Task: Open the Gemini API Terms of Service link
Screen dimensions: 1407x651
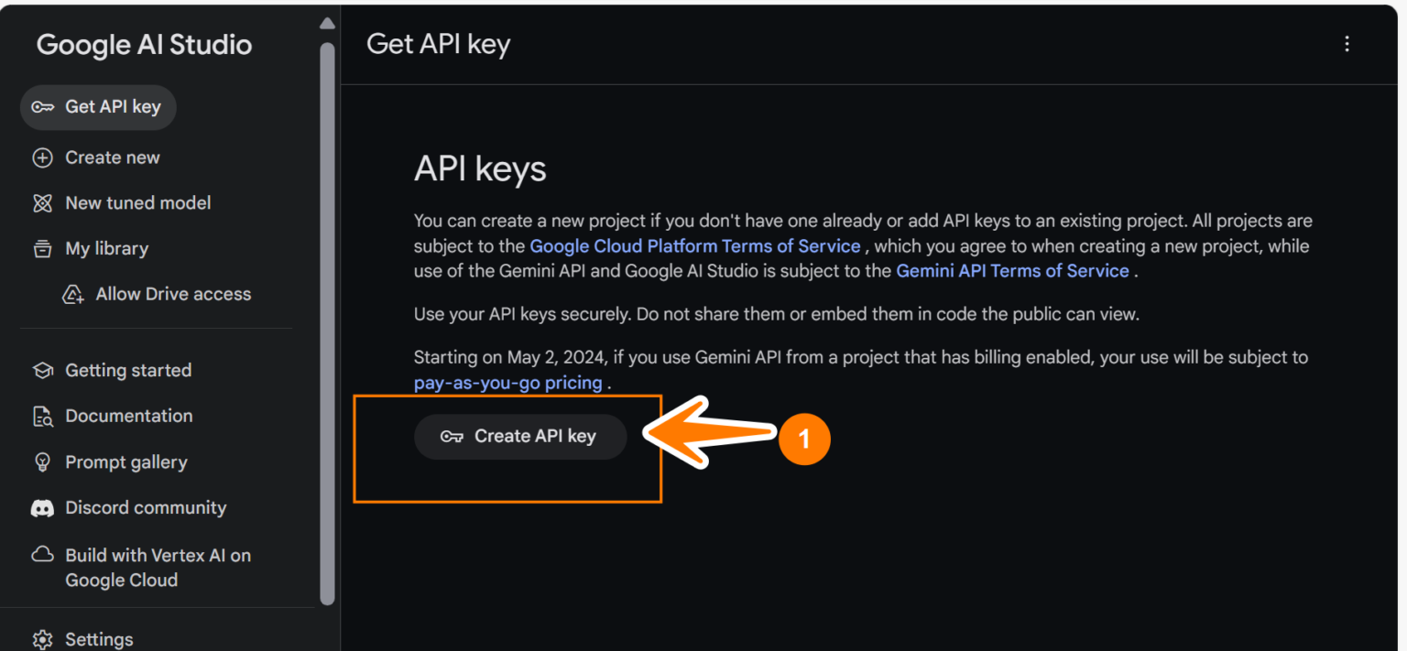Action: (x=1012, y=270)
